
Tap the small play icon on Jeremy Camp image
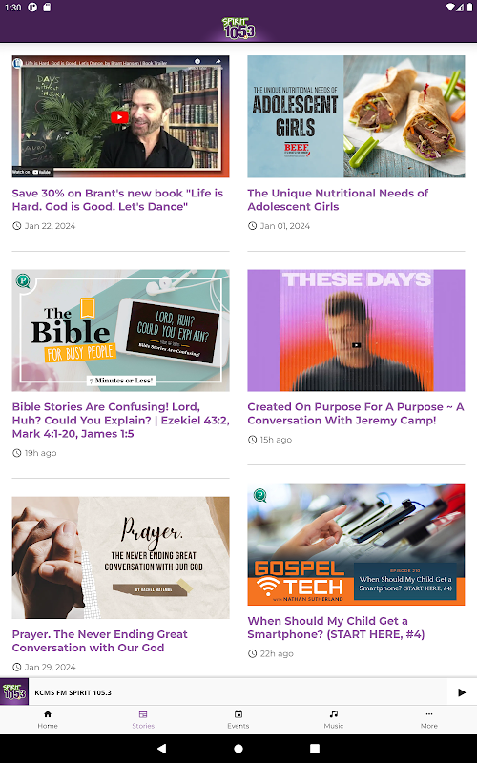pos(356,345)
